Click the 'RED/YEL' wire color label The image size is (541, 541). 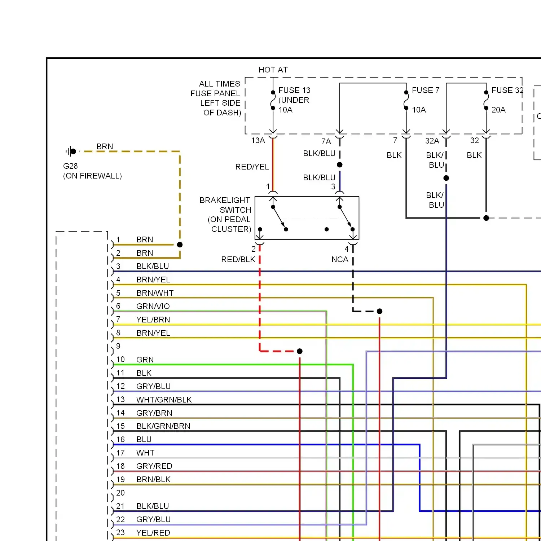point(252,167)
